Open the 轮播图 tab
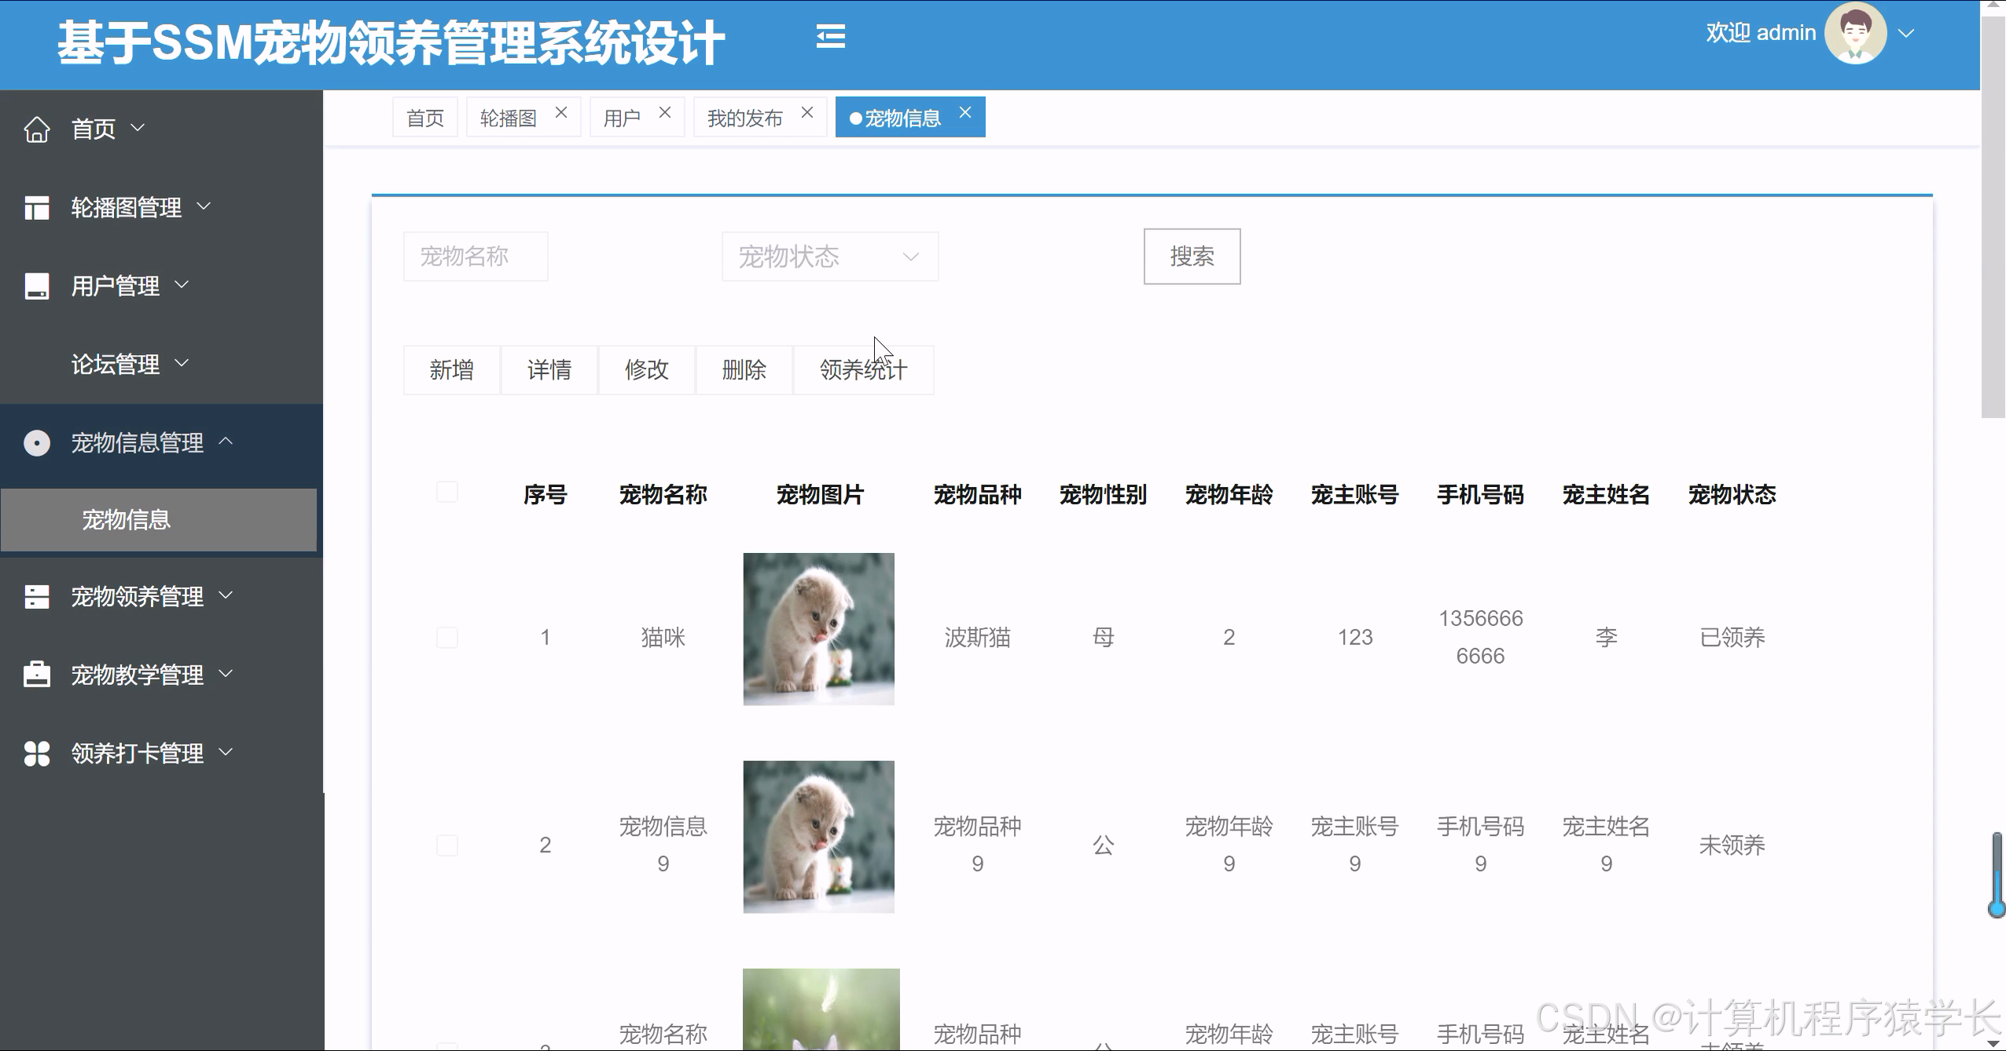This screenshot has height=1051, width=2006. pyautogui.click(x=508, y=116)
